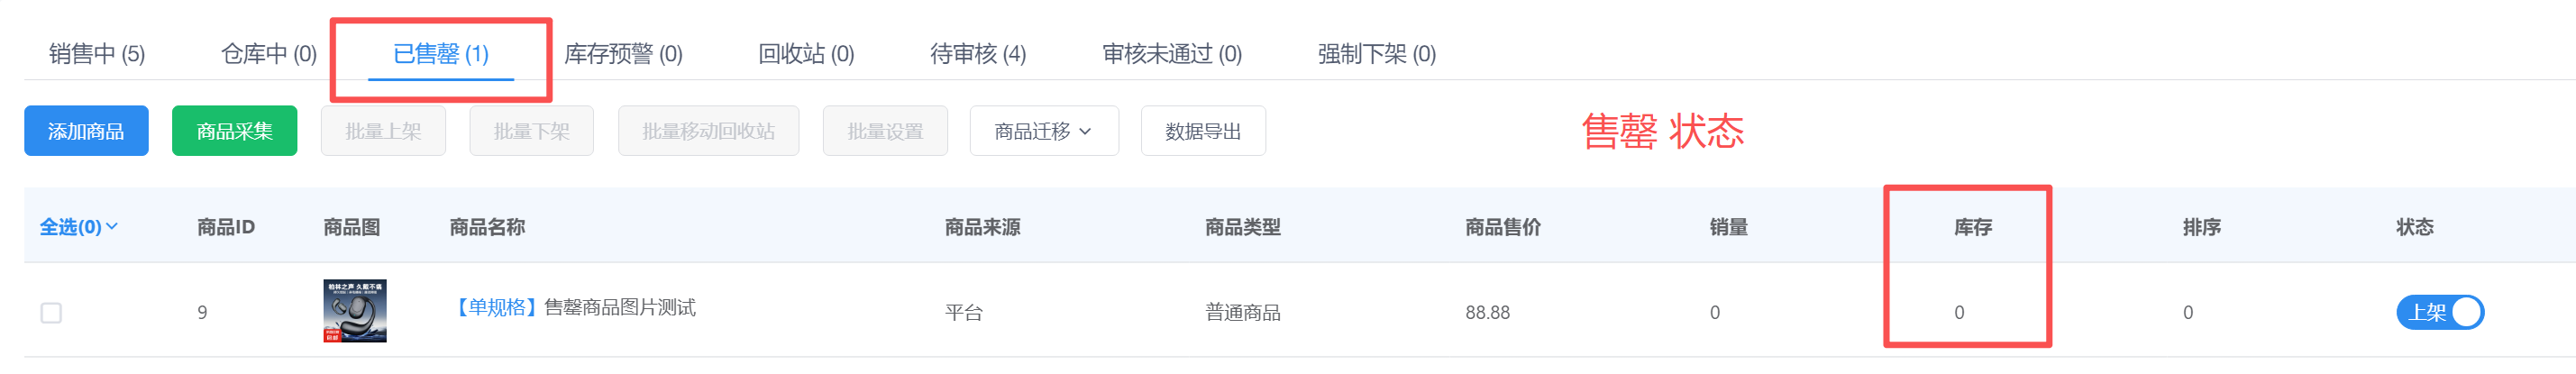Expand the 商品迁移 dropdown
2576x374 pixels.
1044,131
